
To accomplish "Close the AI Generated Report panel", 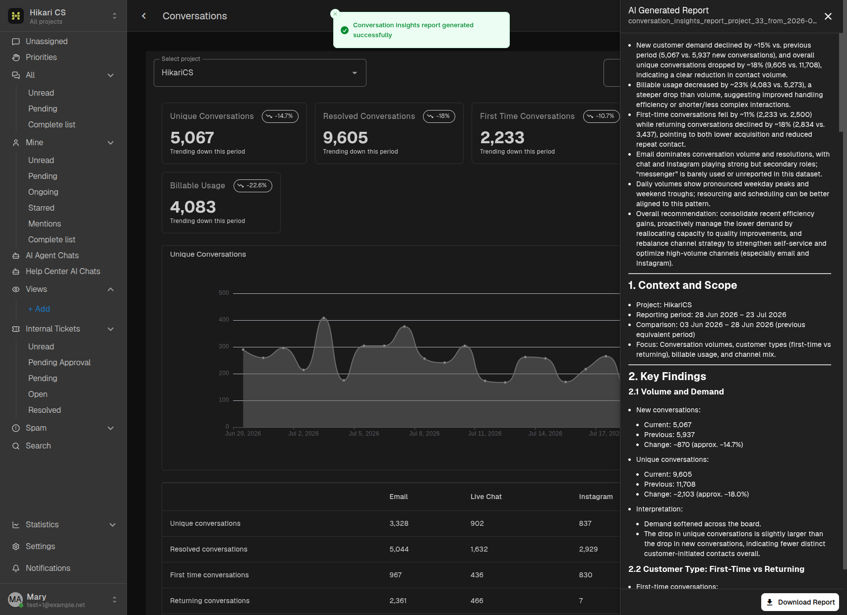I will (828, 16).
